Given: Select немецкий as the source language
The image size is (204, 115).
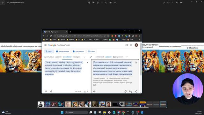Looking at the screenshot, I should point(76,57).
